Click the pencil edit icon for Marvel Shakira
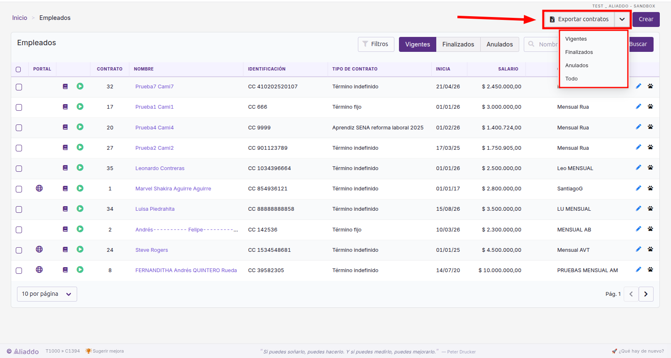Viewport: 671px width, 358px height. (x=638, y=188)
